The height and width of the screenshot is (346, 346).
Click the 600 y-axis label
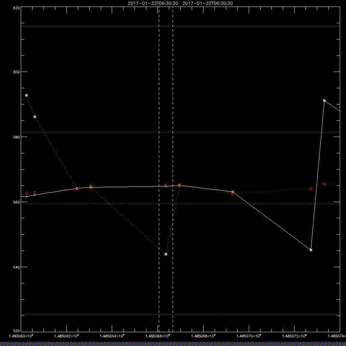tap(17, 72)
